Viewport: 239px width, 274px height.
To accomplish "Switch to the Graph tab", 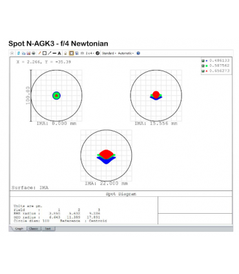I will (19, 229).
